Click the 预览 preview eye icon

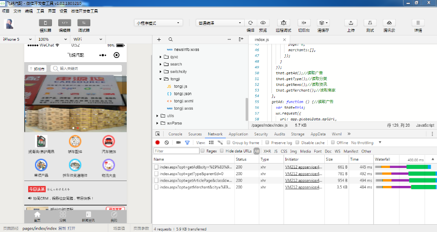pos(263,23)
